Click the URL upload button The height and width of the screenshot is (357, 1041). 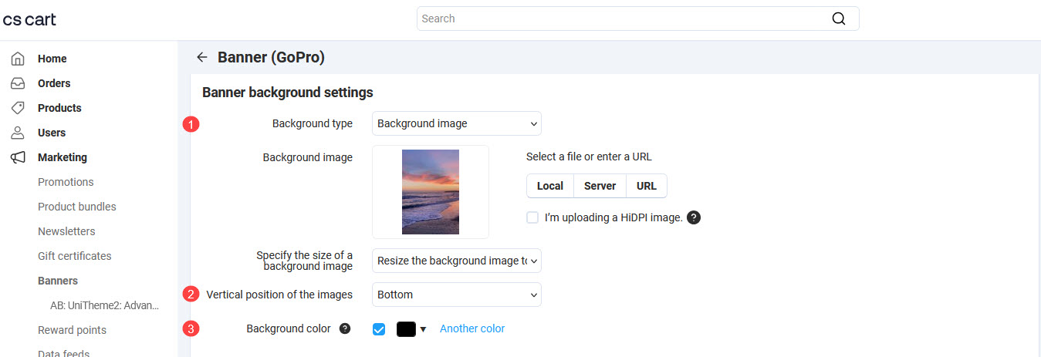click(647, 186)
